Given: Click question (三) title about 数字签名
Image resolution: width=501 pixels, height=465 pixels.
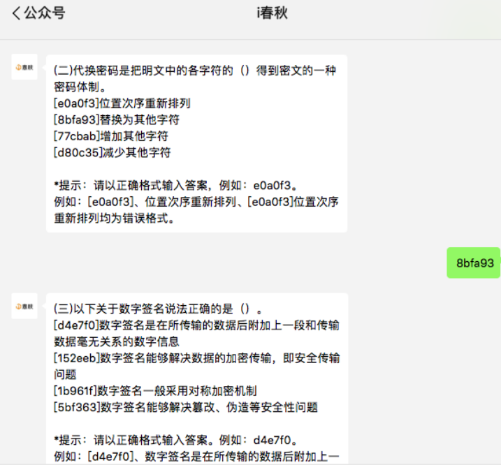Looking at the screenshot, I should click(x=157, y=308).
